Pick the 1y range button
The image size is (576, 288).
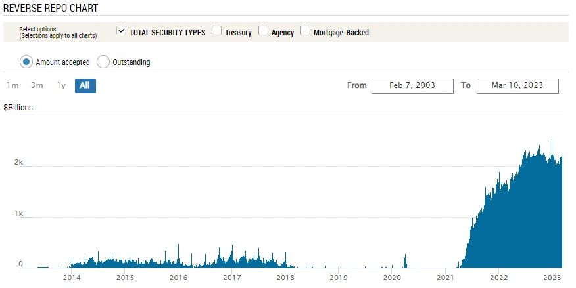(x=61, y=85)
